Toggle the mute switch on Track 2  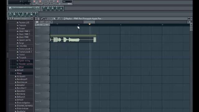click(49, 41)
